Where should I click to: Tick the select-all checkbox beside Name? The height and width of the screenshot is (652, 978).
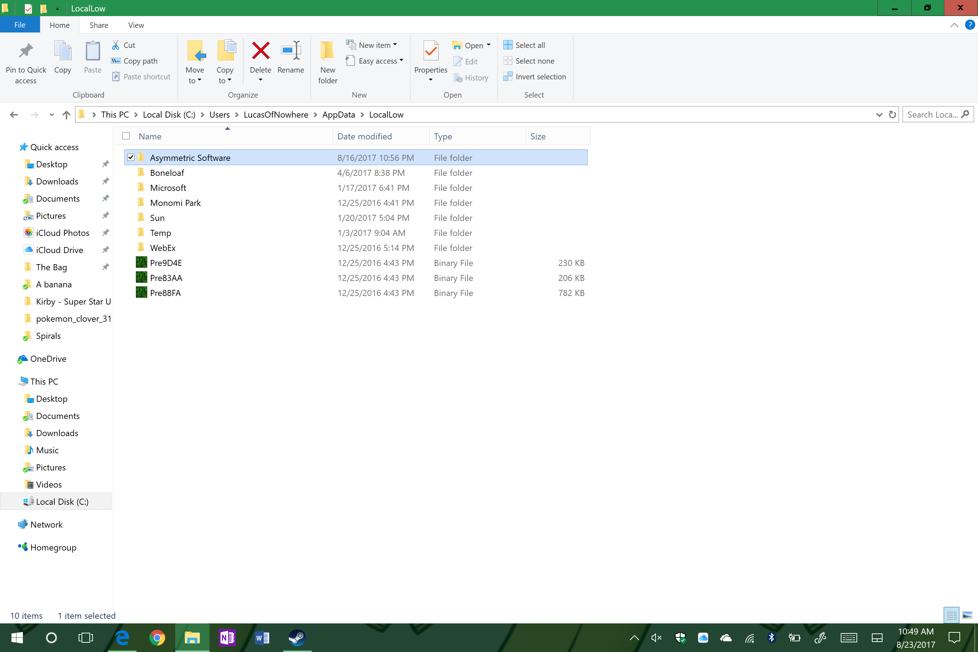point(125,136)
